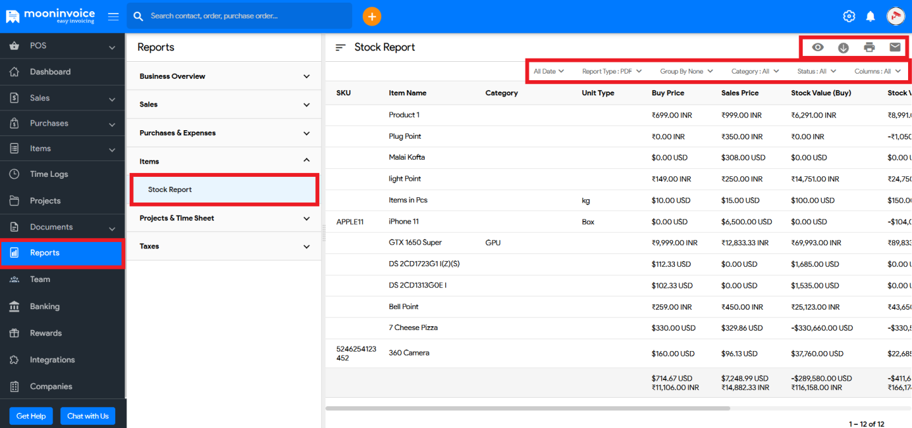Open Dashboard from the sidebar
This screenshot has width=912, height=428.
coord(62,72)
